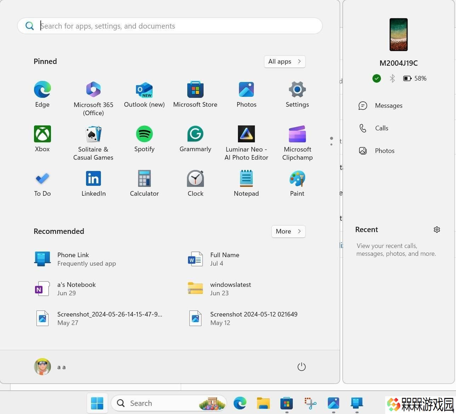Open Snipping Tool from the taskbar
Image resolution: width=456 pixels, height=414 pixels.
310,403
